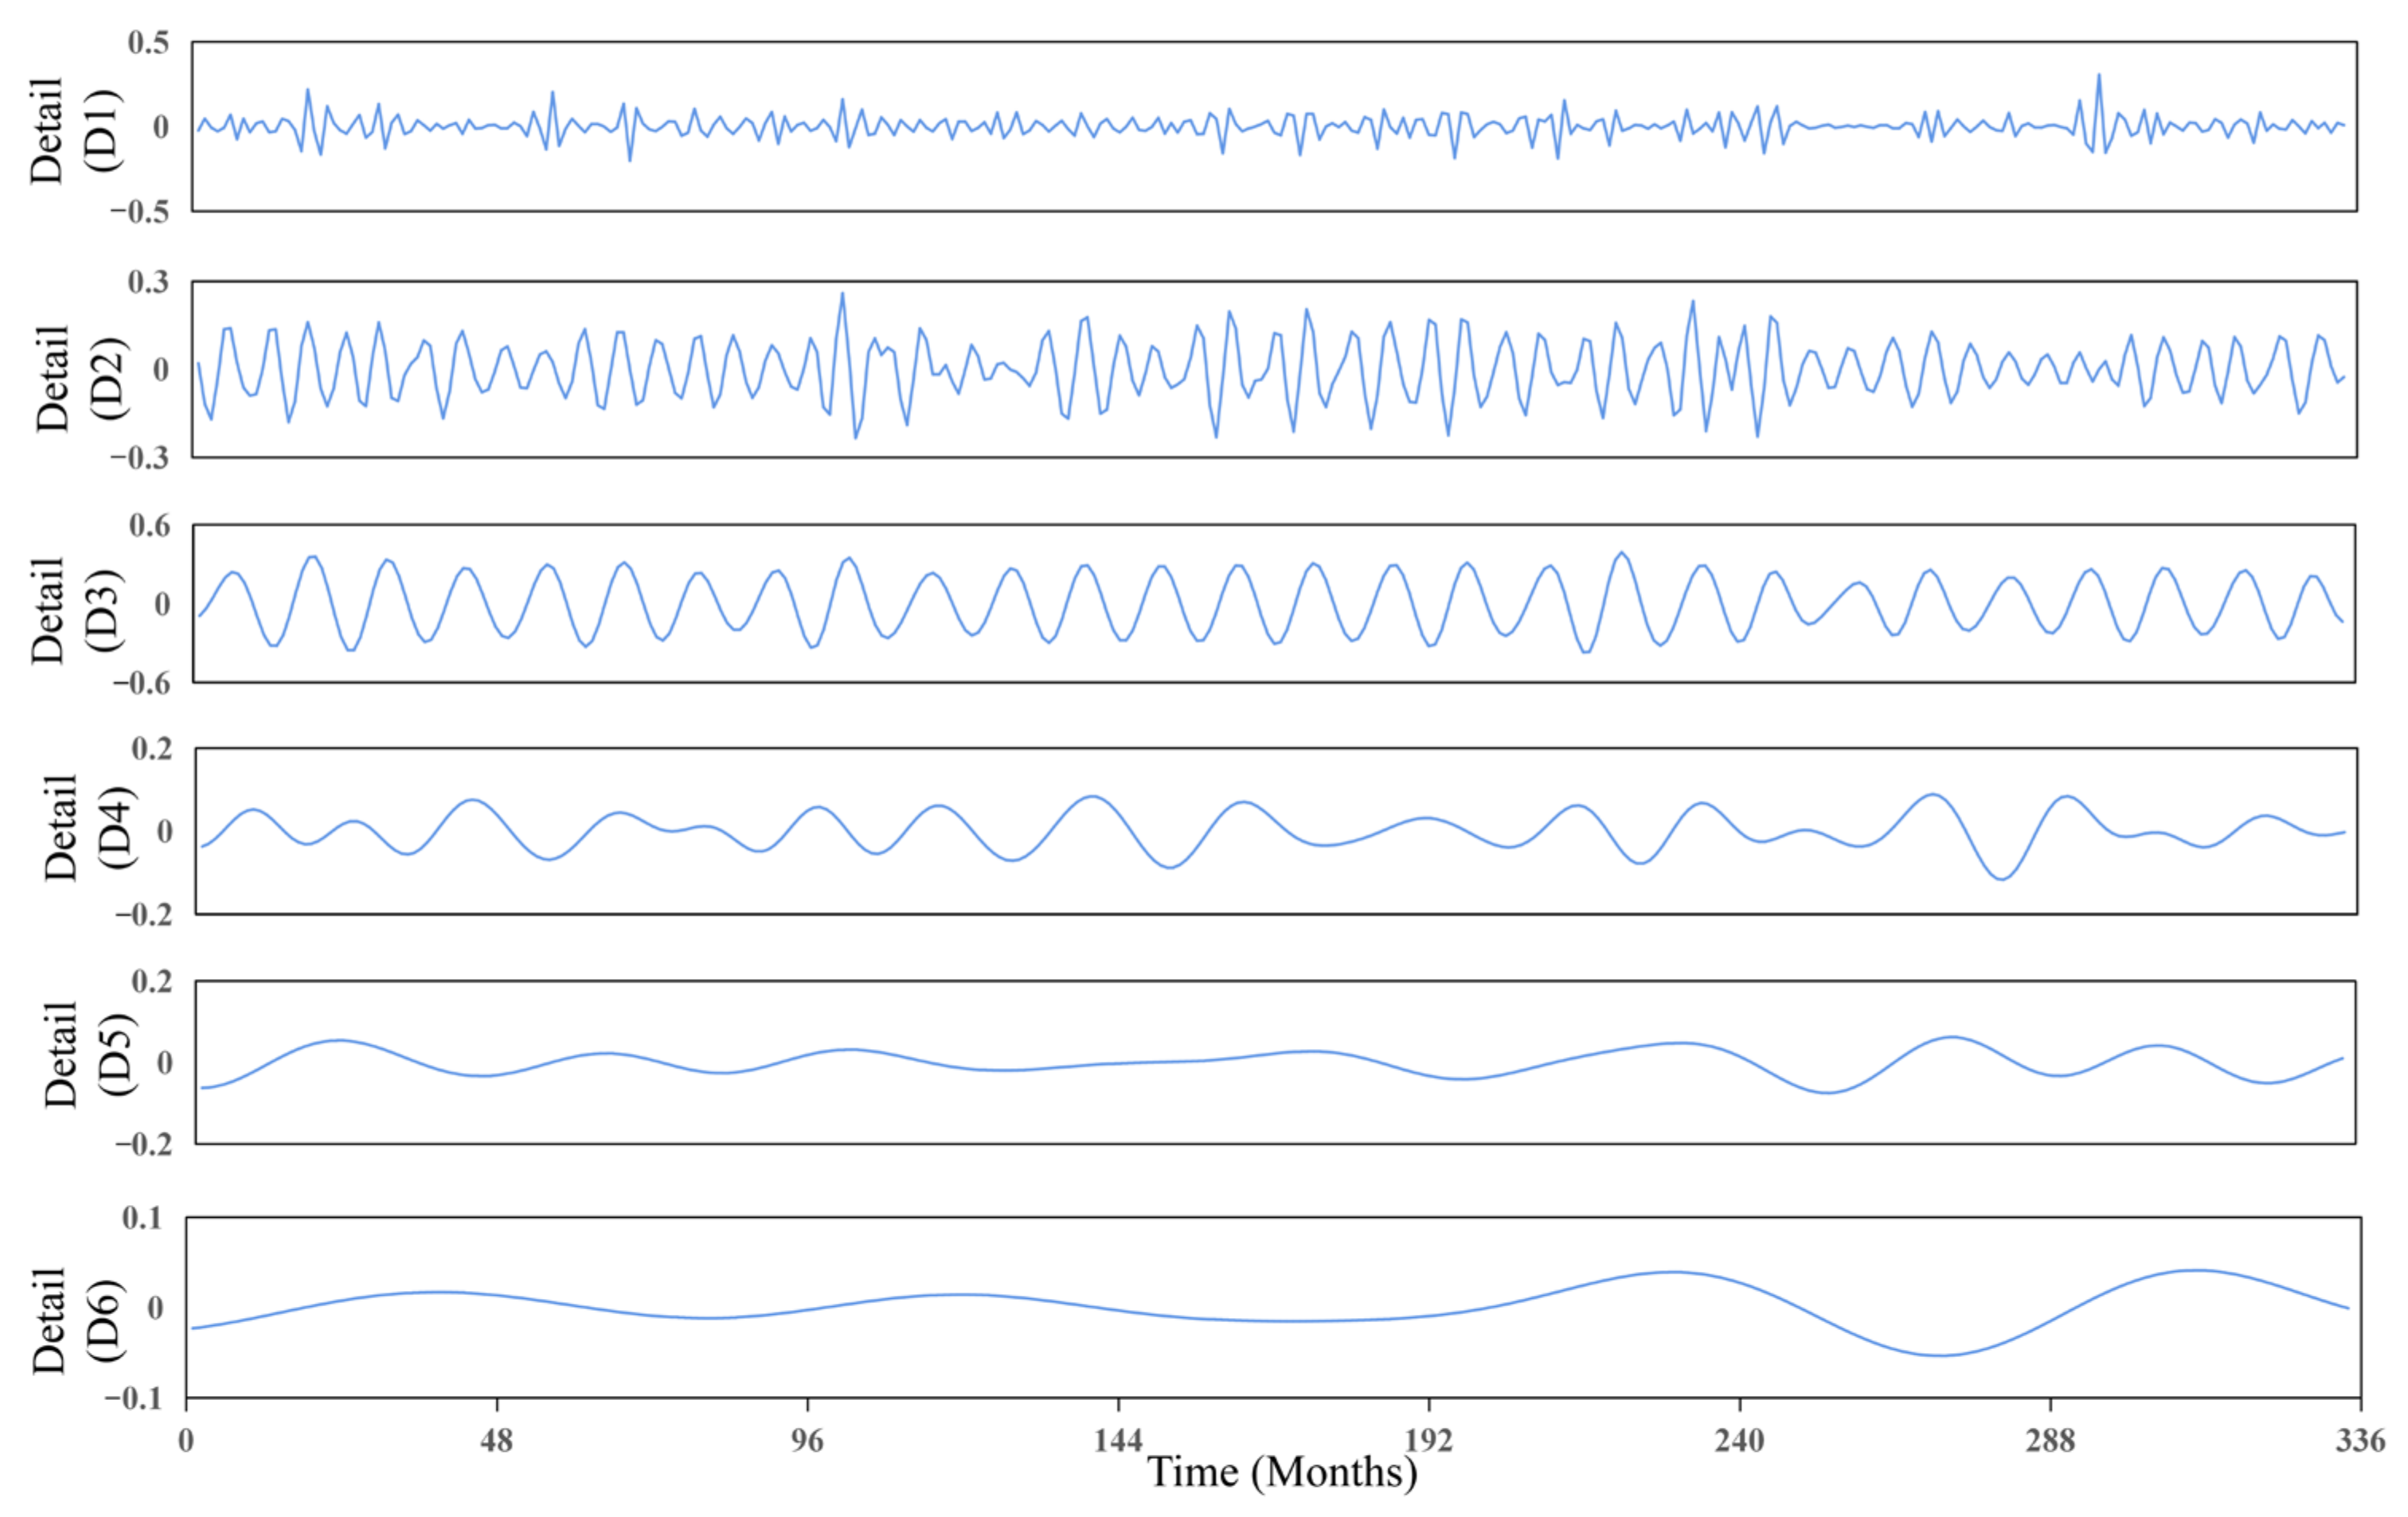Click the tallest spike in D1 plot
This screenshot has width=2408, height=1517.
pyautogui.click(x=2098, y=75)
